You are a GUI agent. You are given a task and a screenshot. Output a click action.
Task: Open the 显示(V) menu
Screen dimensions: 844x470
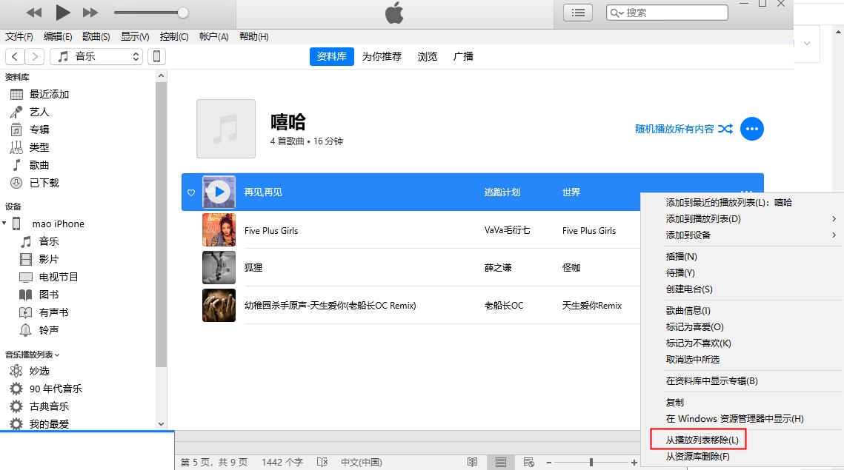tap(135, 36)
